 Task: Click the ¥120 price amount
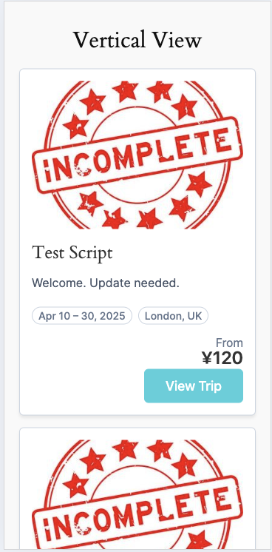(222, 358)
